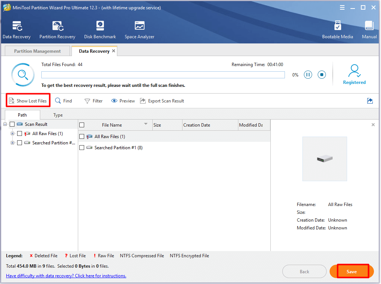The width and height of the screenshot is (381, 284).
Task: Tick the Scan Result checkbox in tree
Action: coord(12,124)
